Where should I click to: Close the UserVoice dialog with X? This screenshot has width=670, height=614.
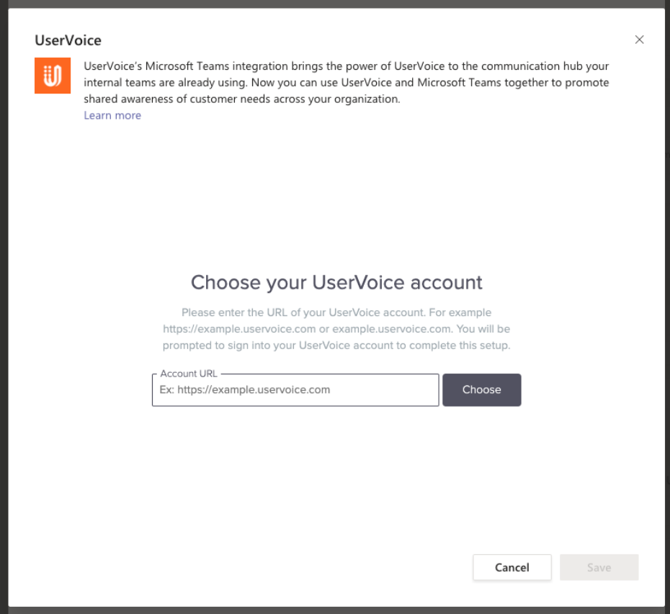point(639,40)
